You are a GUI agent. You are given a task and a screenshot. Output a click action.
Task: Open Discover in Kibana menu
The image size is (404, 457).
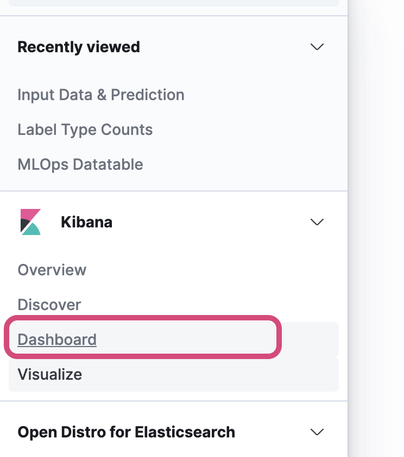click(49, 305)
